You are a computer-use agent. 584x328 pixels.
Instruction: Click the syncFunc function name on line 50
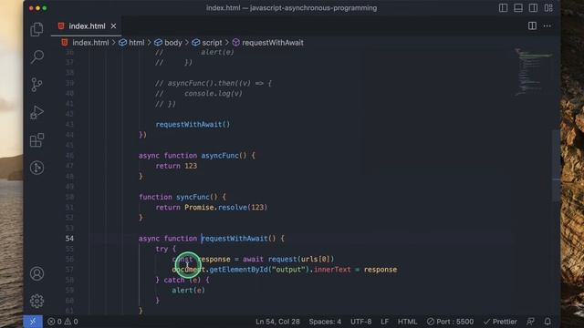pos(193,197)
